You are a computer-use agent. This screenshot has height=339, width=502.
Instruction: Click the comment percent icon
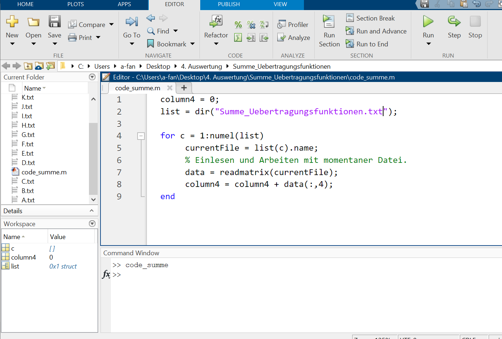238,24
